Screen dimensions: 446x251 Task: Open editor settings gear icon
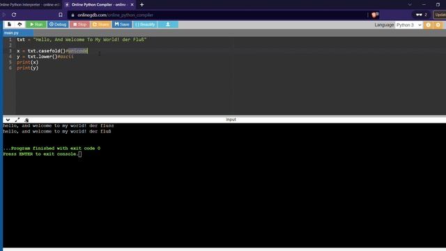pyautogui.click(x=438, y=25)
